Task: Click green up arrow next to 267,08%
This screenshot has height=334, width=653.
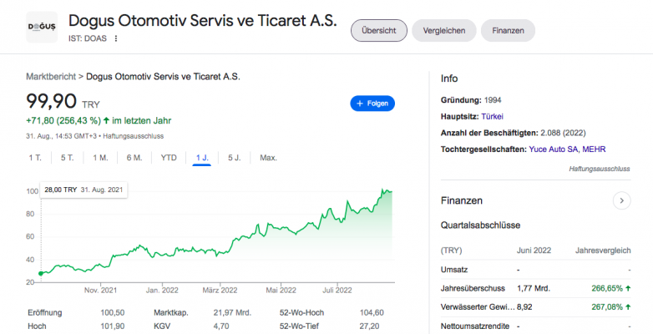Action: [x=627, y=306]
